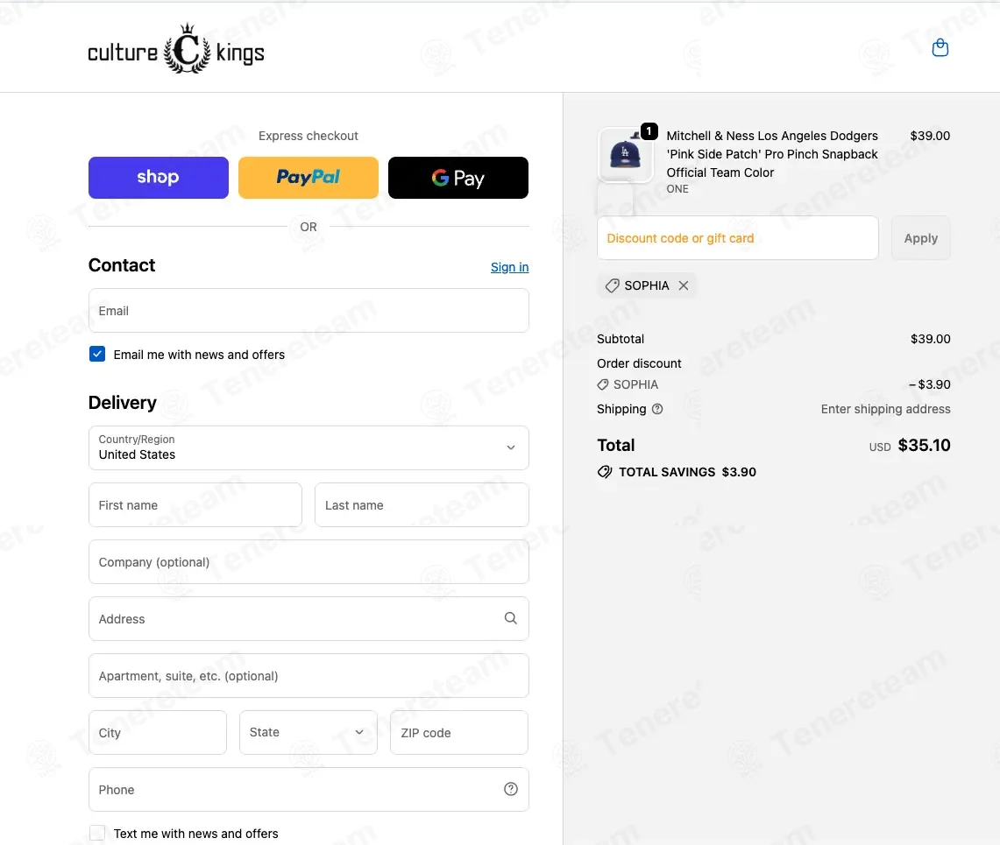Click into the City field
The image size is (1000, 845).
[x=158, y=732]
